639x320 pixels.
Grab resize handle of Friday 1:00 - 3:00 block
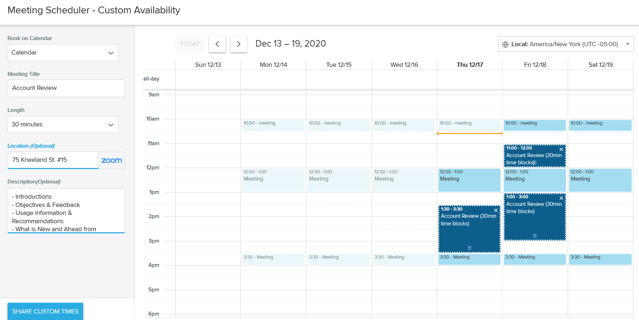point(534,236)
